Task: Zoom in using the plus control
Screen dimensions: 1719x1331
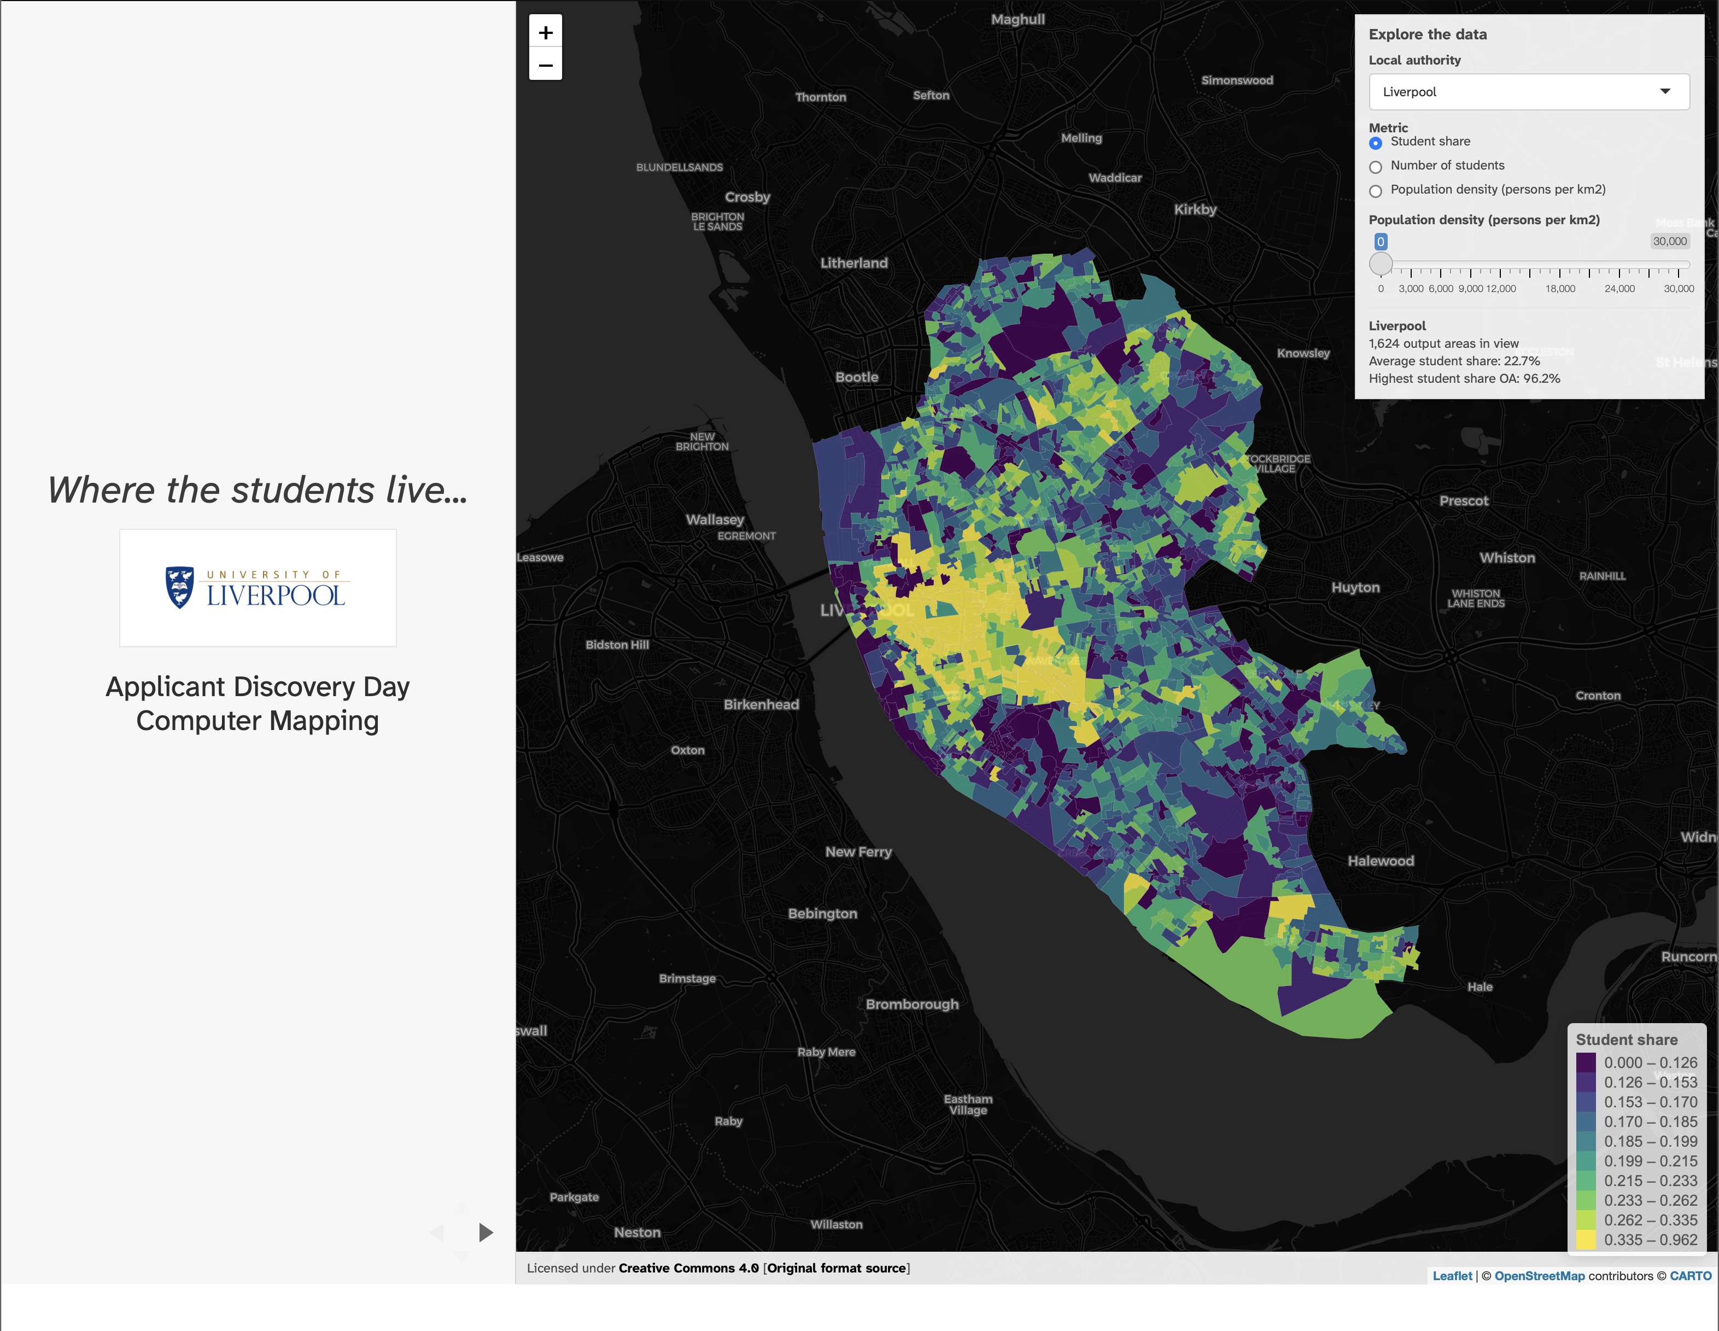Action: pos(546,32)
